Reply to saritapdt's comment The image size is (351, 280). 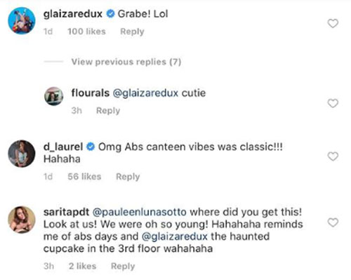click(x=123, y=266)
